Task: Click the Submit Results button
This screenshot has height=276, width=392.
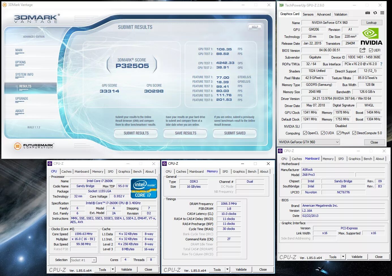Action: (x=136, y=133)
